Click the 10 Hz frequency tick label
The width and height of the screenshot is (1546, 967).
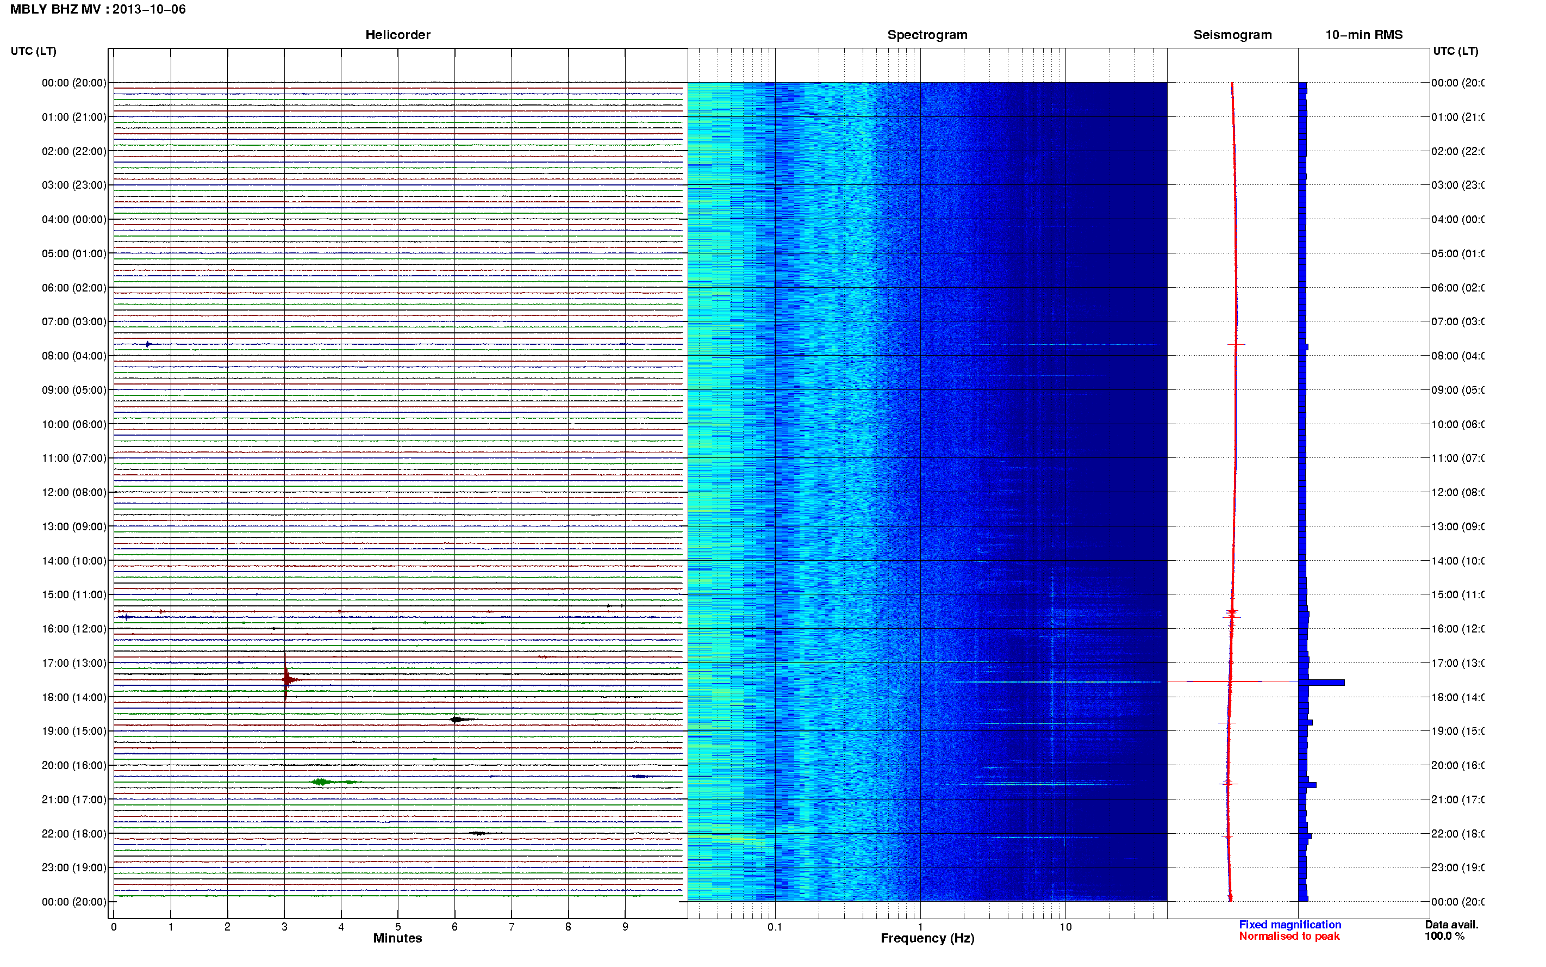1065,927
